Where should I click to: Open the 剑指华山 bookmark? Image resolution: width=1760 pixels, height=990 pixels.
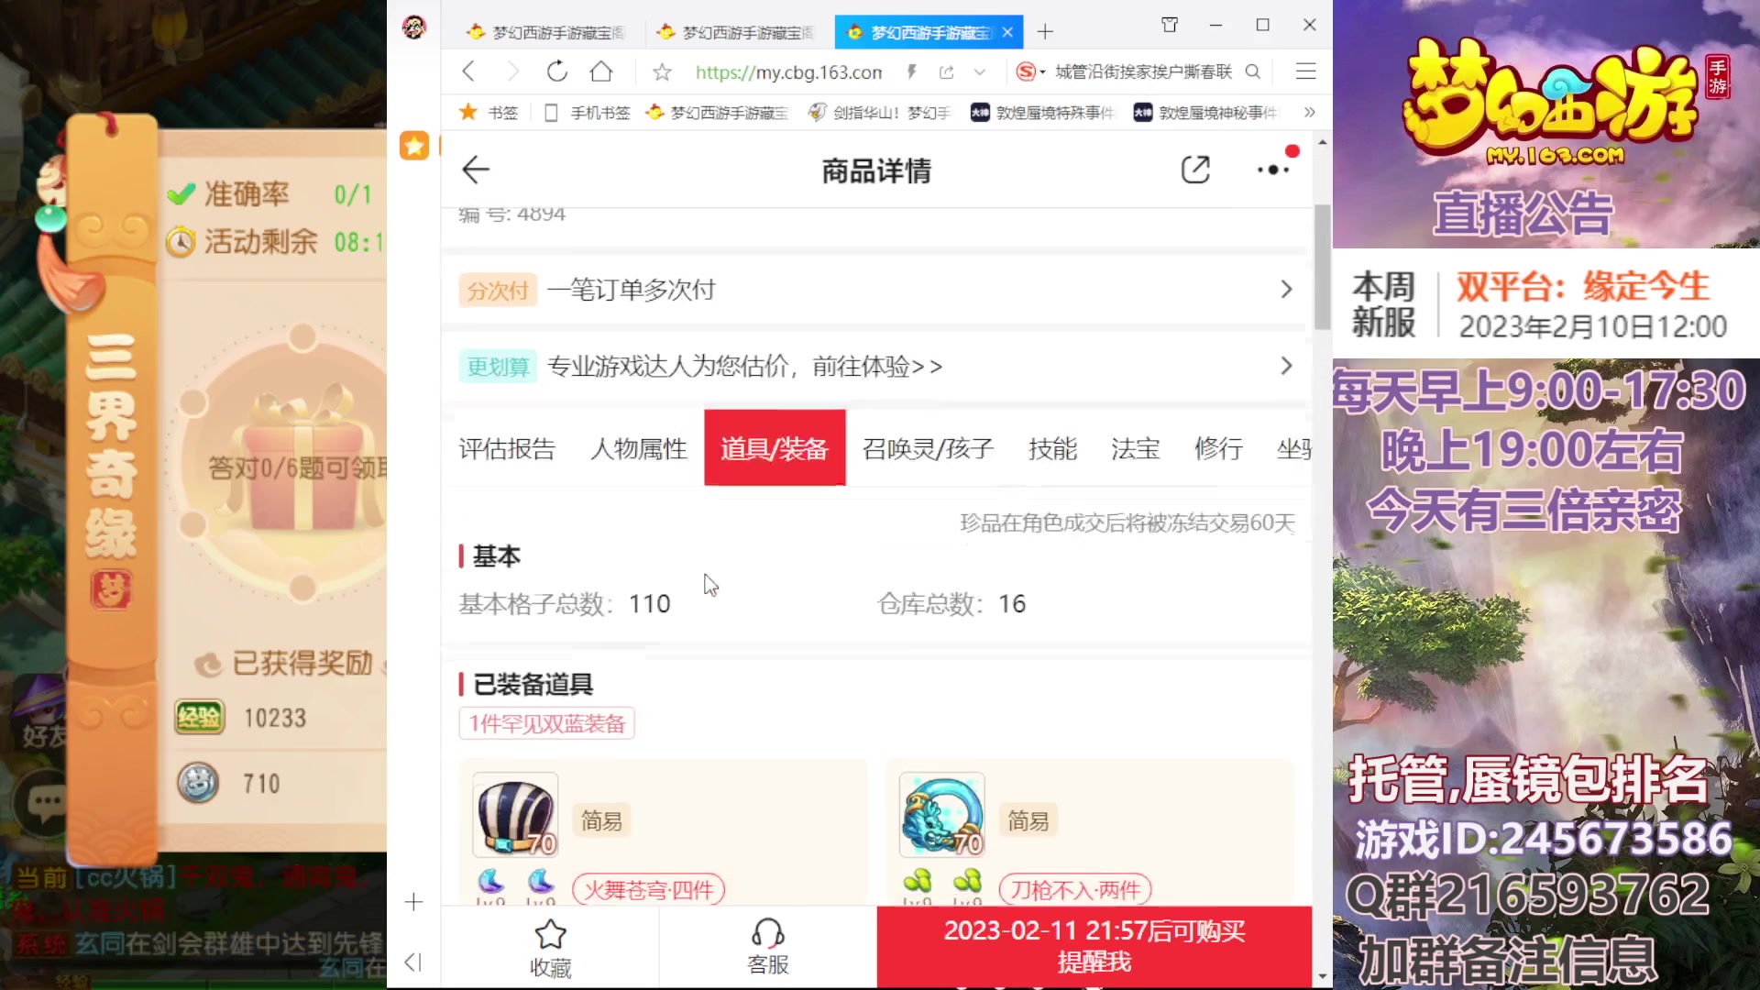(x=879, y=113)
